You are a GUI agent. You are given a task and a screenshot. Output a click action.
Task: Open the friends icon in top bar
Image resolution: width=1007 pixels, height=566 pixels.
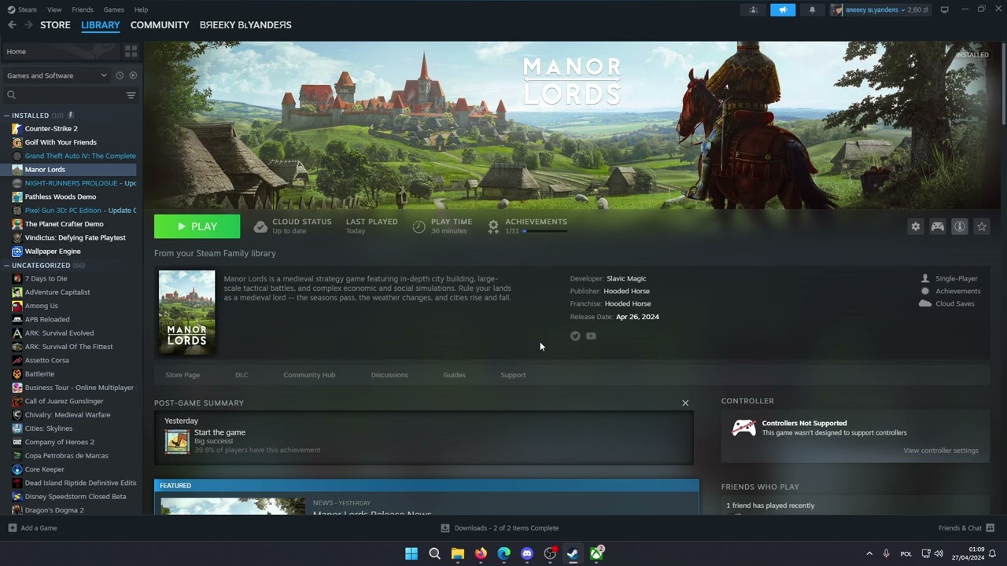[754, 9]
